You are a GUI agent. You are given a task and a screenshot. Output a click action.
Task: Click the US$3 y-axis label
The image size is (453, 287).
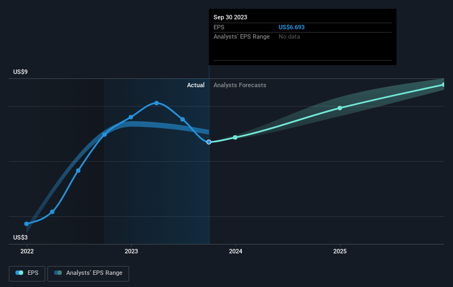tap(20, 237)
